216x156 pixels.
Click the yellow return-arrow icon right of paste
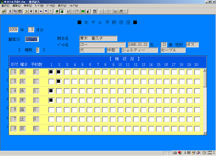coord(26,11)
